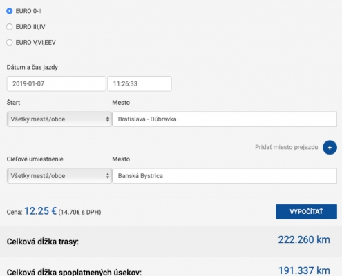Click the Celková dĺžka trasy row label
Screen dimensions: 342x276
[43, 241]
